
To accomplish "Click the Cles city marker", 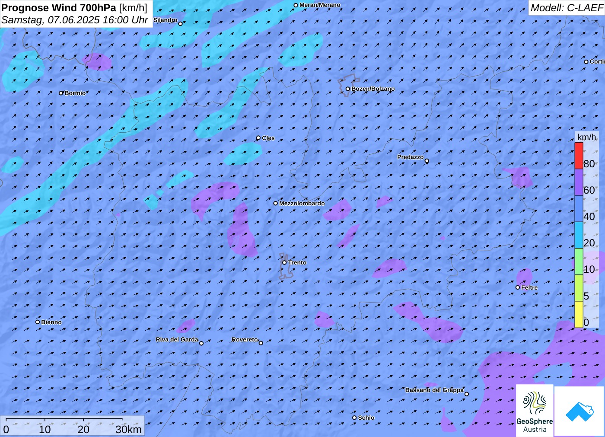I will tap(258, 138).
